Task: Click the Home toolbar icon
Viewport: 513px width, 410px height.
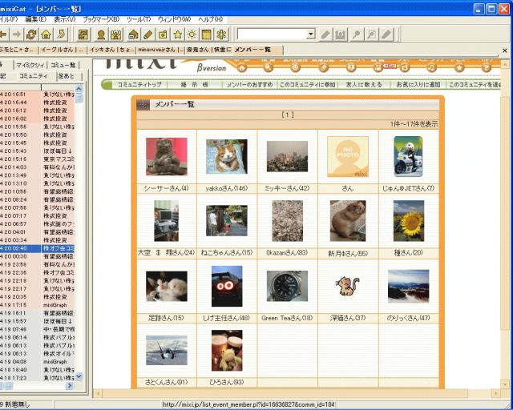Action: (x=46, y=34)
